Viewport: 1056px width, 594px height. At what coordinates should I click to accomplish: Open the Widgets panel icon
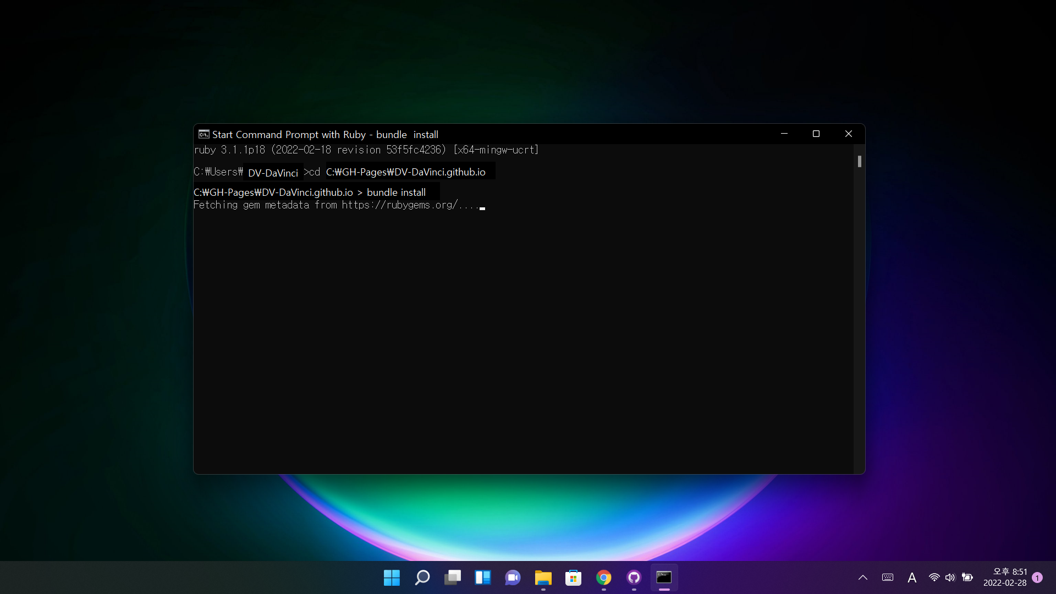pos(482,577)
